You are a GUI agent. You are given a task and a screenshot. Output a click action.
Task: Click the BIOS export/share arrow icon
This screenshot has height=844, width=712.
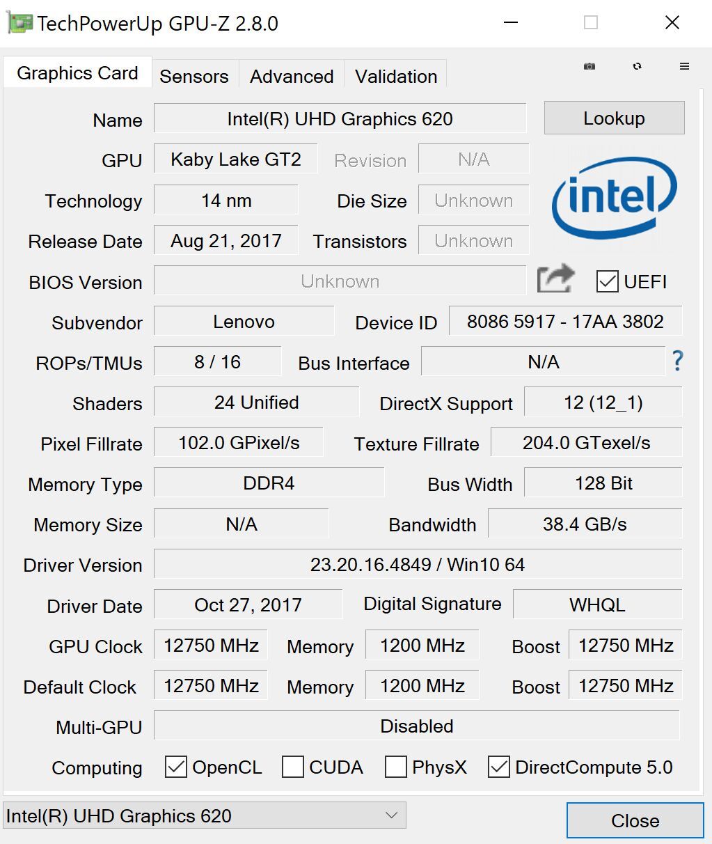pyautogui.click(x=555, y=277)
